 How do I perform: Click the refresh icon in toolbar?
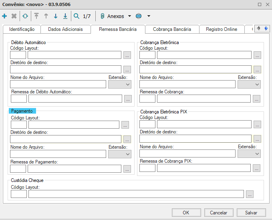pyautogui.click(x=25, y=16)
